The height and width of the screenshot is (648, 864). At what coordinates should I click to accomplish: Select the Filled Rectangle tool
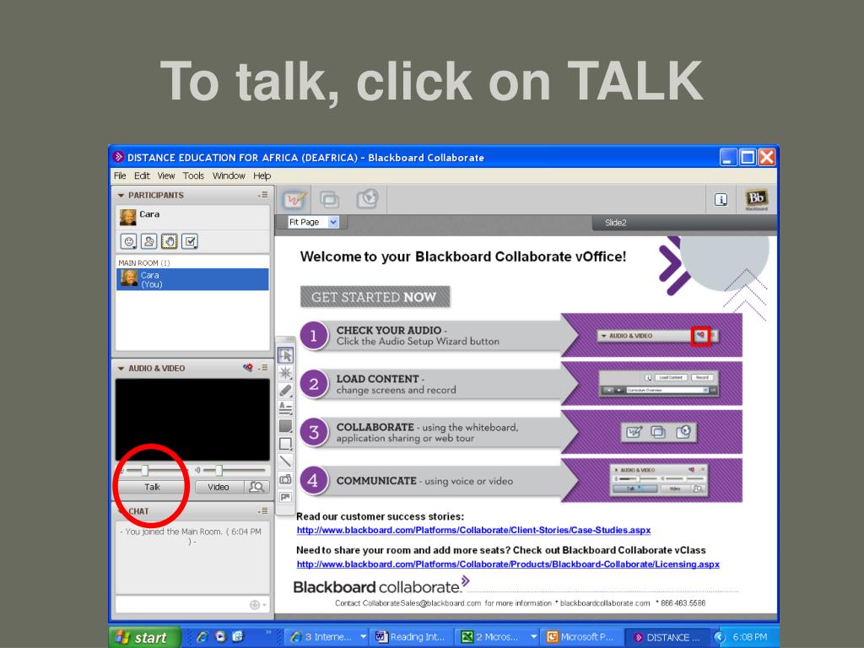pos(285,425)
